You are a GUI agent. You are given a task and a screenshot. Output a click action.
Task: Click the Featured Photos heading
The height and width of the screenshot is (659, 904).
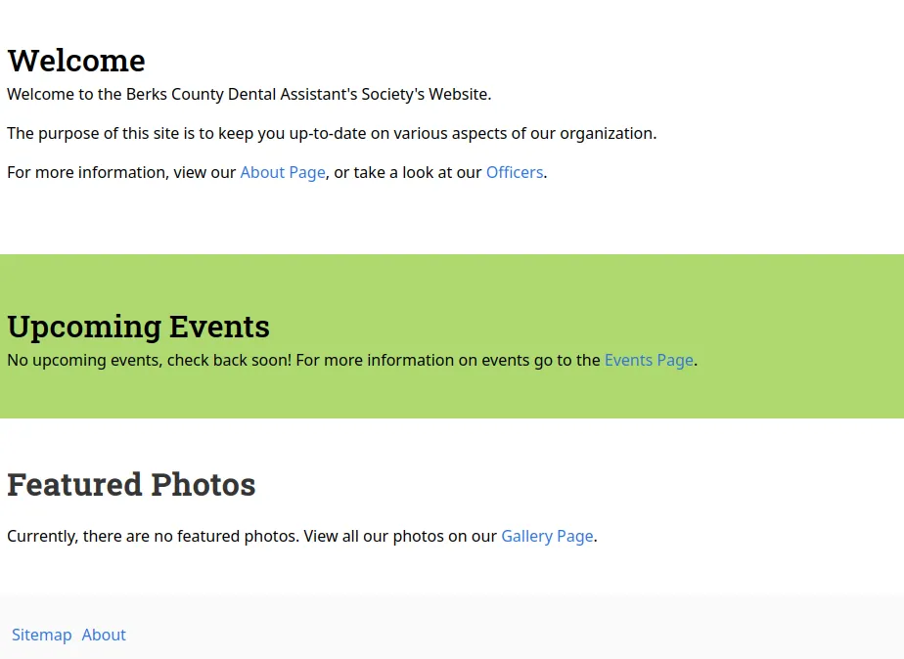[131, 485]
